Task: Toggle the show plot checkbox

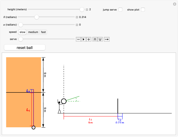Action: pyautogui.click(x=143, y=10)
